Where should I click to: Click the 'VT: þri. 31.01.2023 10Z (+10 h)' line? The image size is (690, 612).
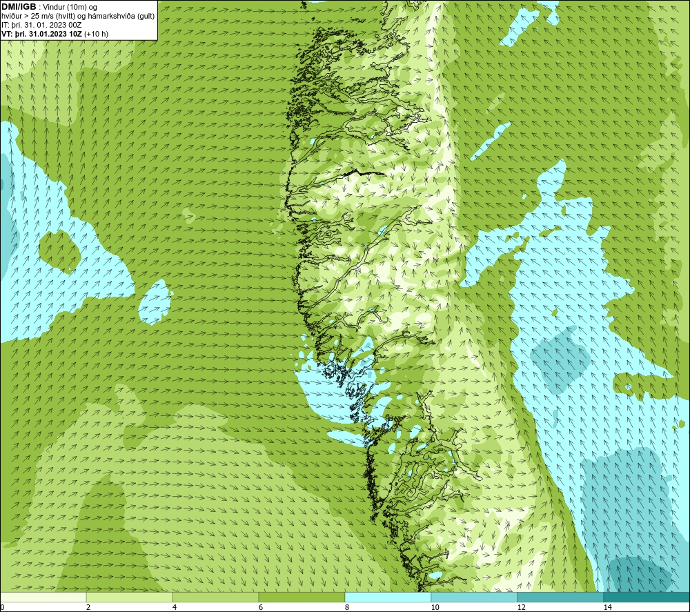click(x=55, y=33)
